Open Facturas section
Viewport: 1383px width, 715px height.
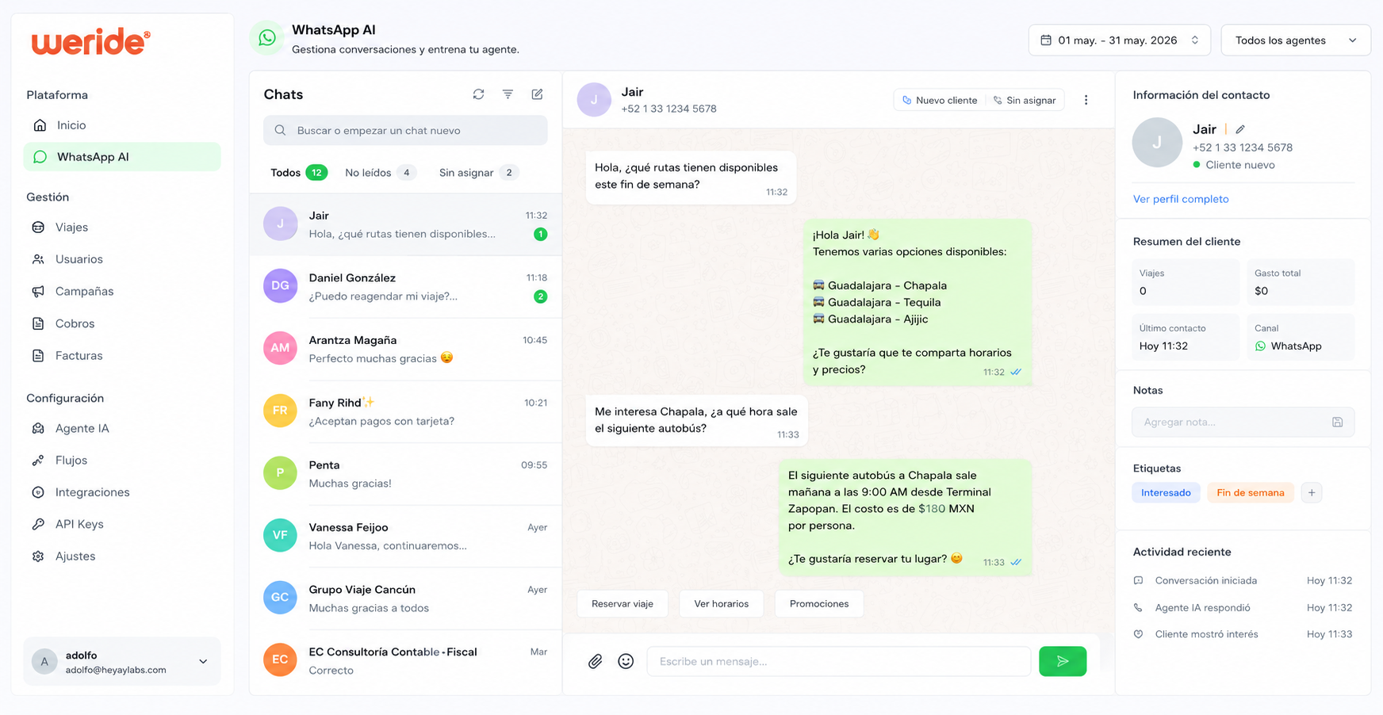pyautogui.click(x=122, y=356)
